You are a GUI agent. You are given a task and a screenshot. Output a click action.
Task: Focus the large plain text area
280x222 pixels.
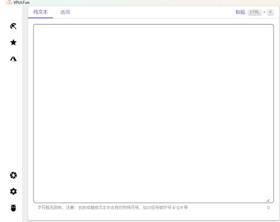coord(153,113)
